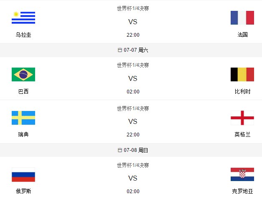The height and width of the screenshot is (199, 262).
Task: Click the 22:00 time of Uruguay-France match
Action: coord(133,35)
